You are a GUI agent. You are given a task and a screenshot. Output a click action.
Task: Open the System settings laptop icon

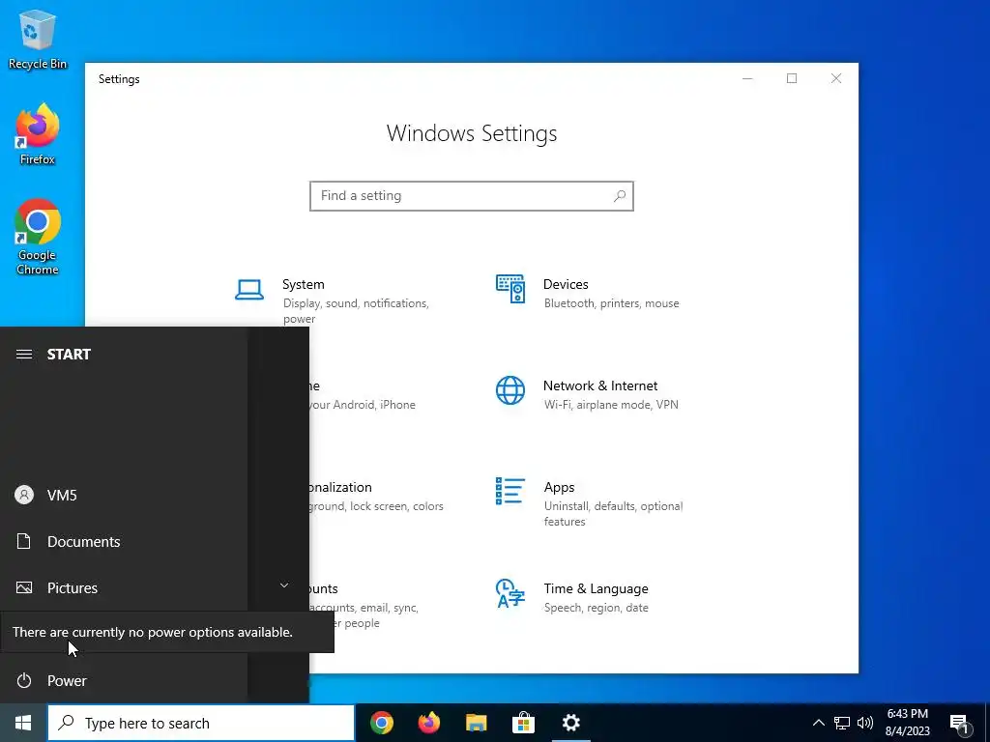coord(249,290)
